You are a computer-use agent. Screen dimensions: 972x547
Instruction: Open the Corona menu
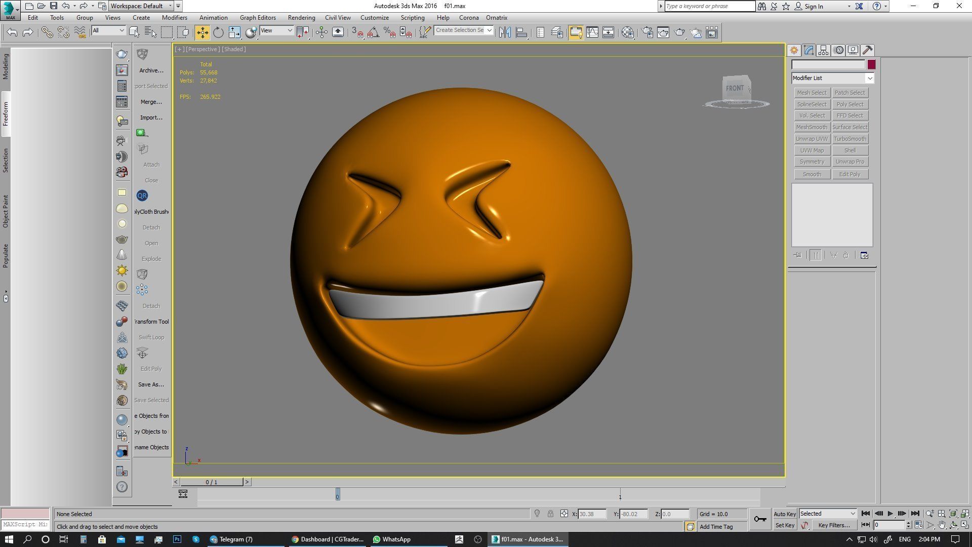point(469,17)
